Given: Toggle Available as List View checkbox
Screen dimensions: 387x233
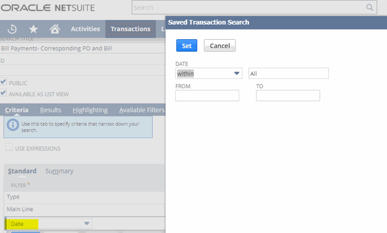Looking at the screenshot, I should [3, 93].
